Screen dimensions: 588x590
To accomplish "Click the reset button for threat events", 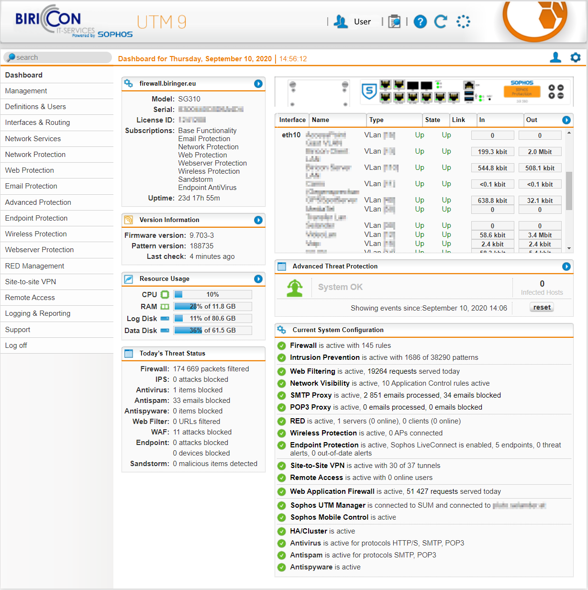I will coord(542,307).
